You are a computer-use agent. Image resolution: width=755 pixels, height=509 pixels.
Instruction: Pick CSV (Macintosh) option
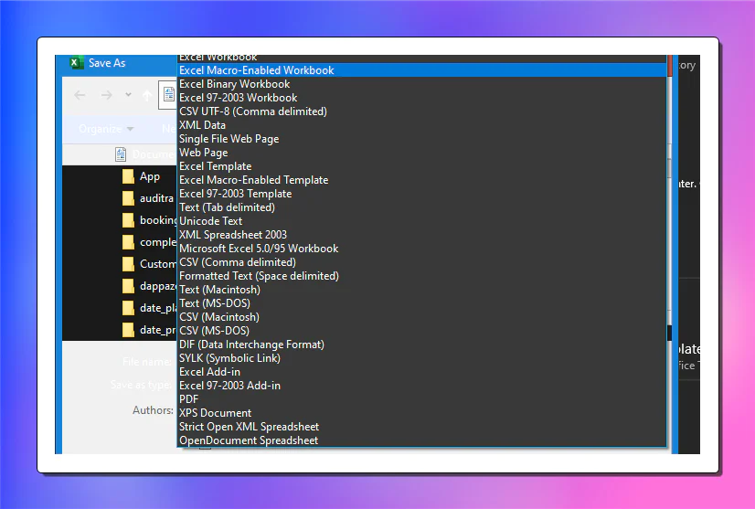(x=421, y=317)
